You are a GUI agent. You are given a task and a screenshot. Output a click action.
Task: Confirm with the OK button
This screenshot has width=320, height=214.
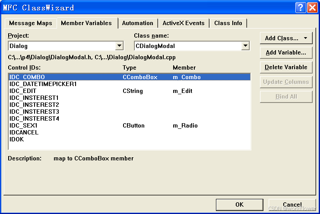click(239, 204)
